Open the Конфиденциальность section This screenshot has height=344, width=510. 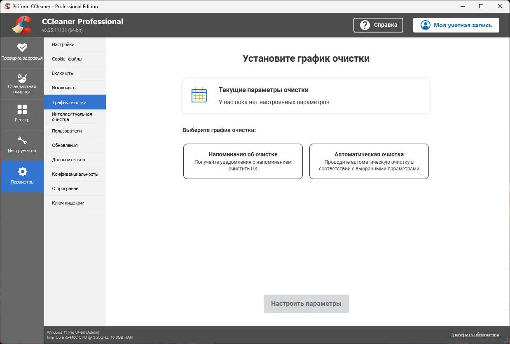(74, 174)
